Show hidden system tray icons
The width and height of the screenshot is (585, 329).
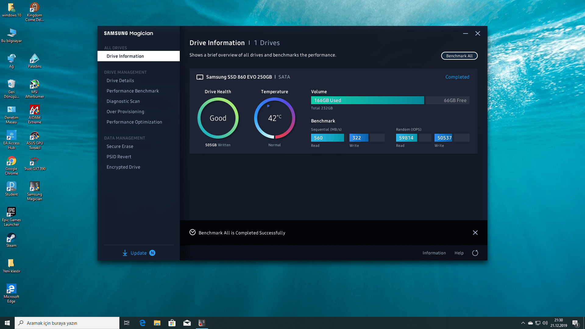523,323
